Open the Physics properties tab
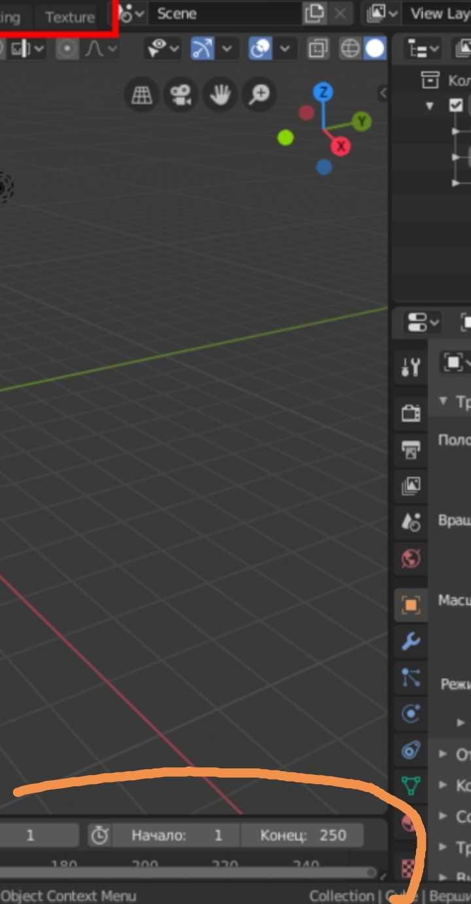Screen dimensions: 471x904 [411, 713]
